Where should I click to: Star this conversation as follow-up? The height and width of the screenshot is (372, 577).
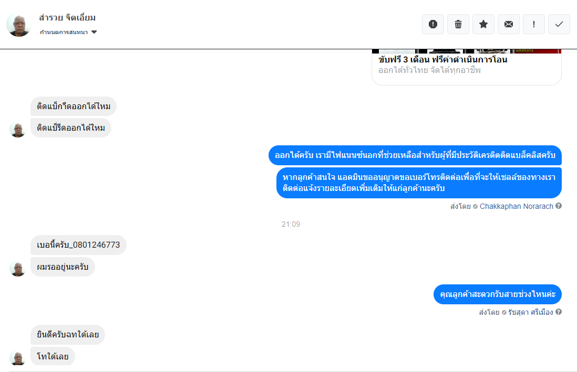coord(483,24)
